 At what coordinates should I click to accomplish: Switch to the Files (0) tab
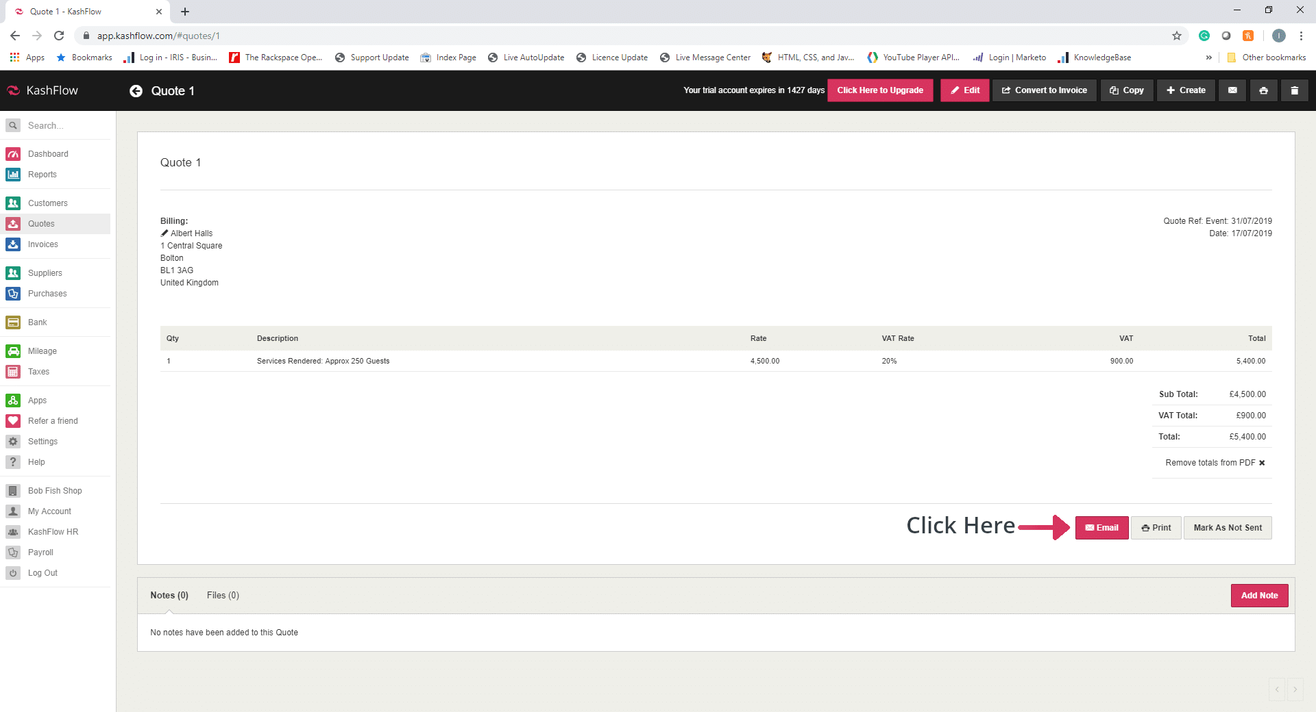223,596
